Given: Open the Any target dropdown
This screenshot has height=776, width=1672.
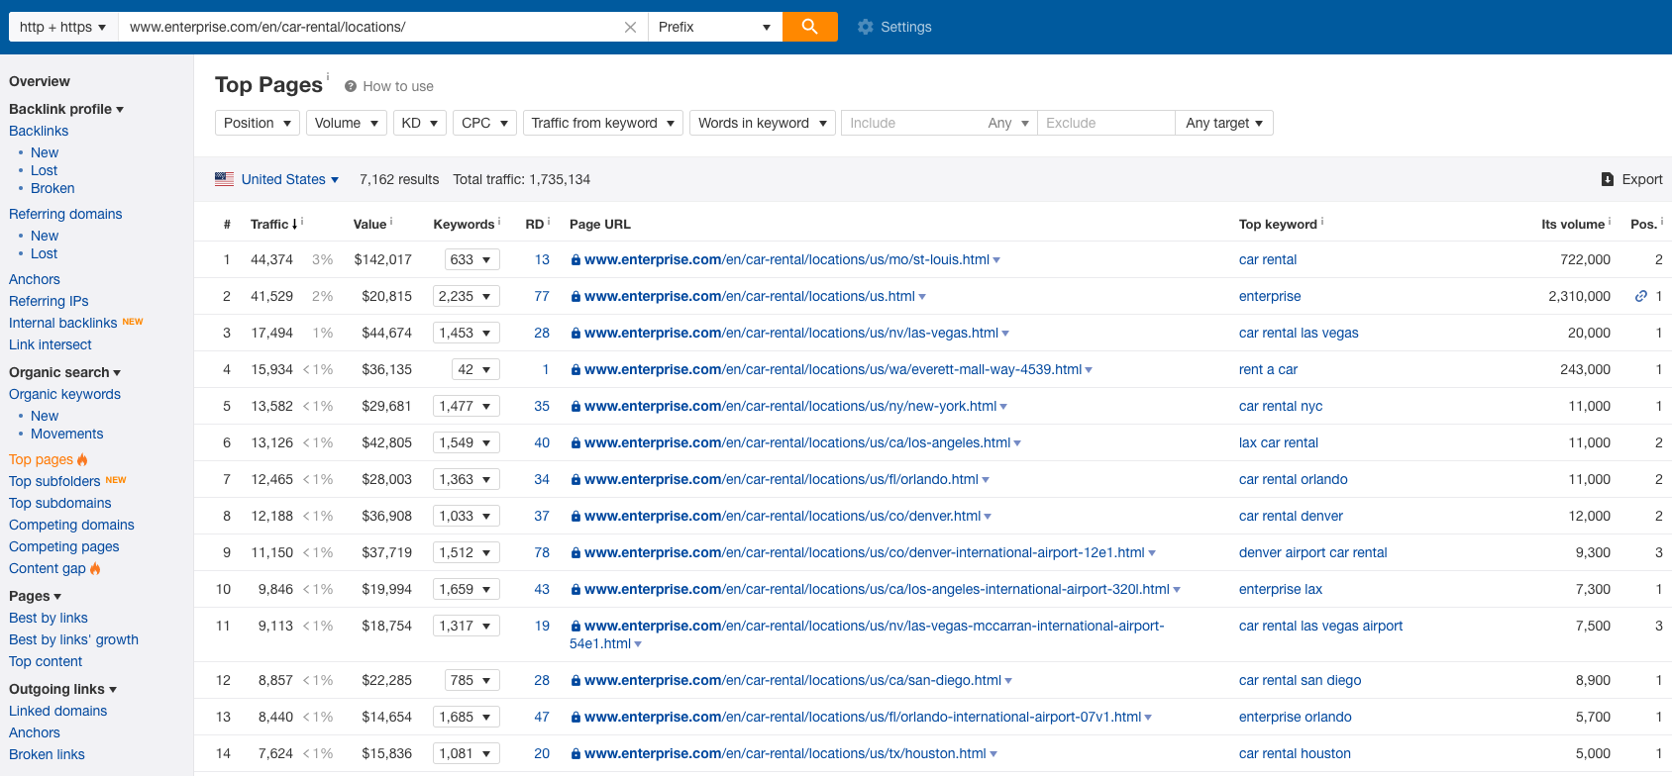Looking at the screenshot, I should click(x=1223, y=123).
